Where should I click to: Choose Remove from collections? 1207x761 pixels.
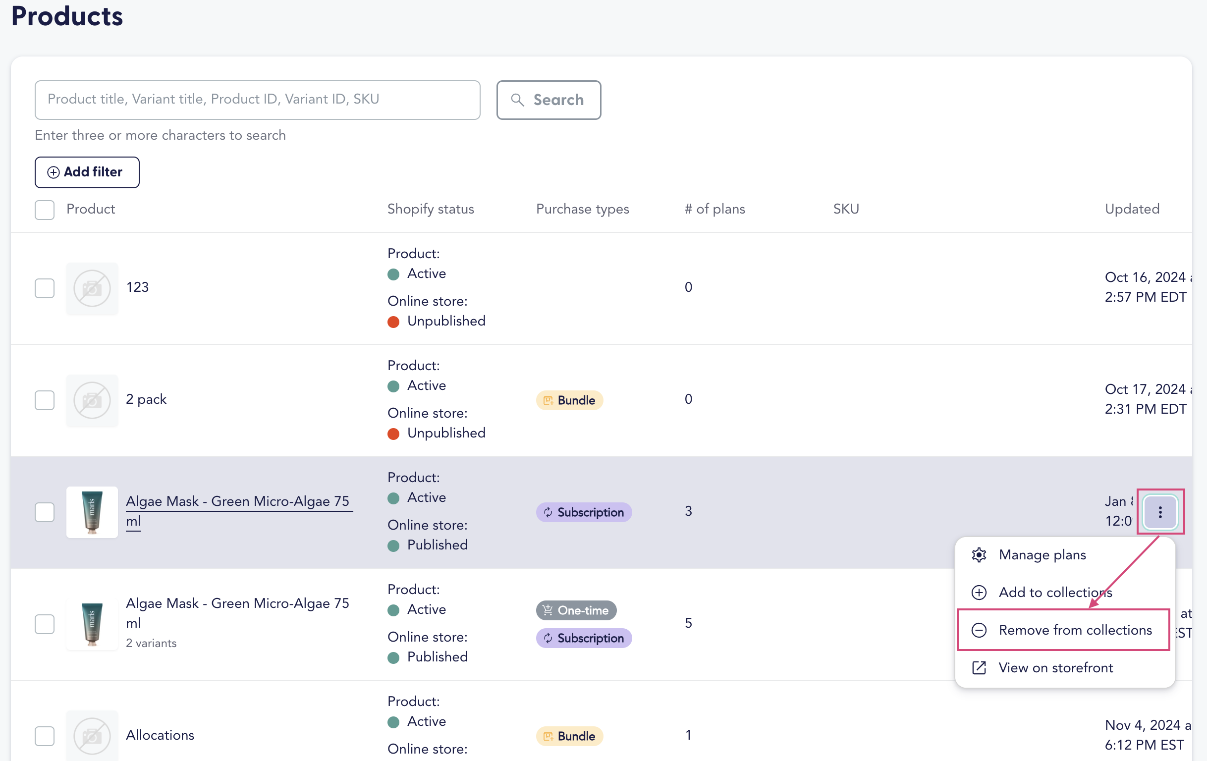1064,630
